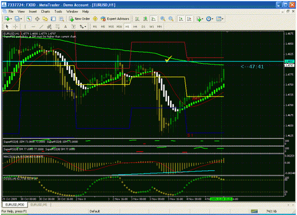Open the View menu
Screen dimensions: 297x215
tap(21, 11)
